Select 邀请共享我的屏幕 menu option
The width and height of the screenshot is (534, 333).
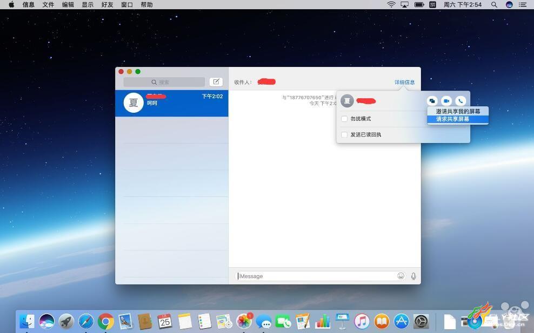(458, 111)
